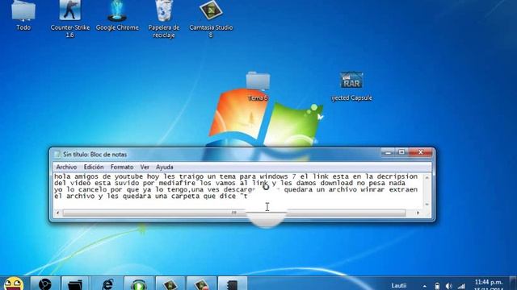
Task: Click the volume speaker tray icon
Action: (449, 286)
